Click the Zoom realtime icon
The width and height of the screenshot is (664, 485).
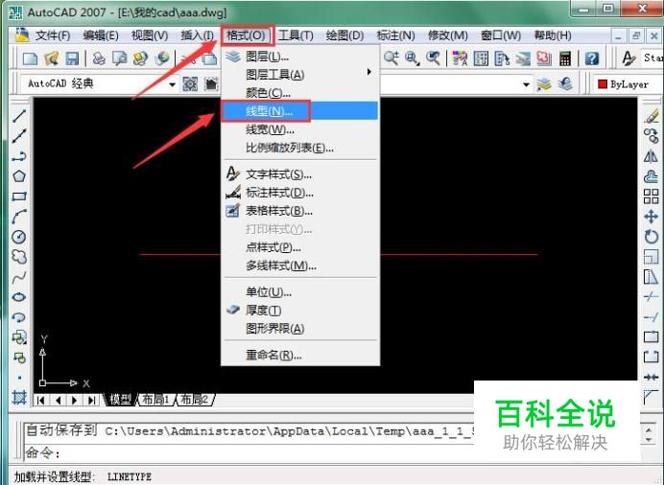tap(391, 58)
